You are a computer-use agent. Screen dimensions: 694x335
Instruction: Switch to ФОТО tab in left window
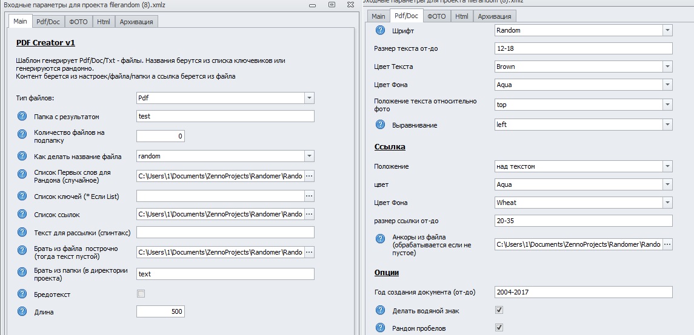click(79, 22)
